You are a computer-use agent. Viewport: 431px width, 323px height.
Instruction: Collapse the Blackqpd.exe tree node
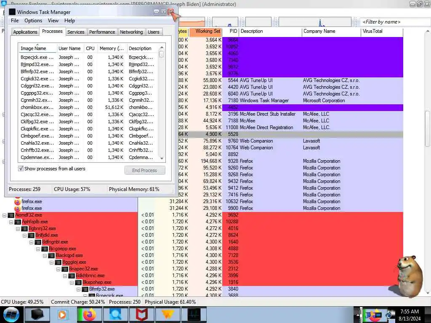45,256
